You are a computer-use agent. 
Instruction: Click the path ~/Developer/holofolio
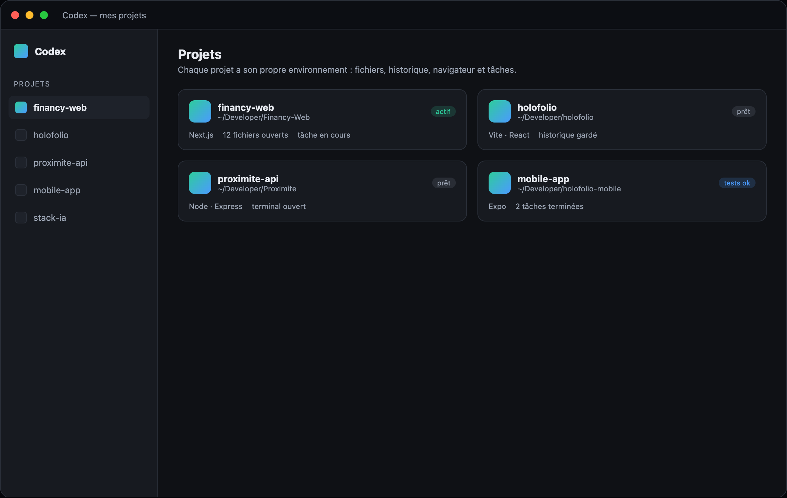coord(555,117)
